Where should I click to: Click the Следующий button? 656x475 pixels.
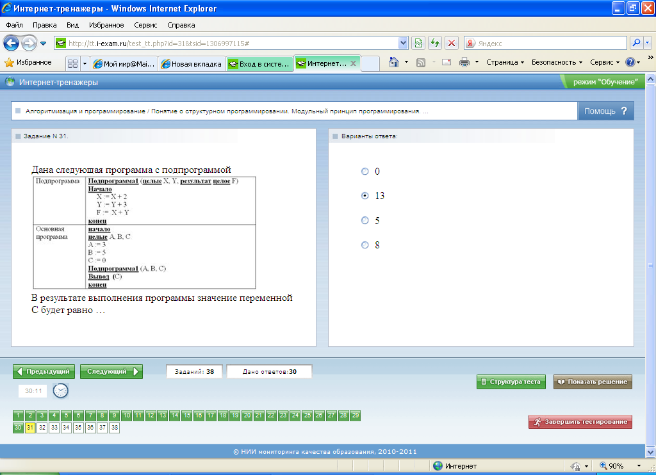pyautogui.click(x=111, y=371)
